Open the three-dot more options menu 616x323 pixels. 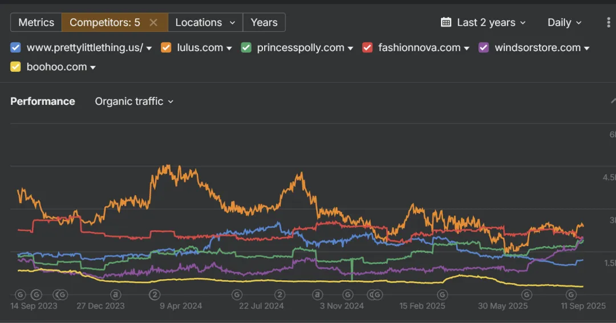609,22
